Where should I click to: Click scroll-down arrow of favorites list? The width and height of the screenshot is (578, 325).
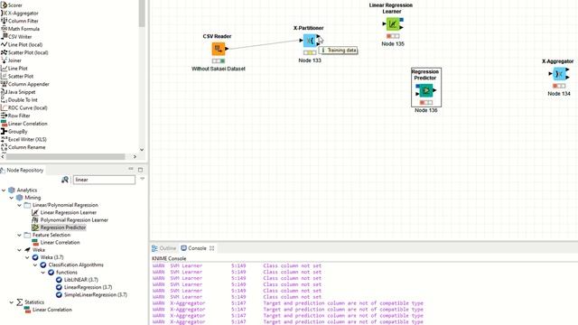tap(142, 150)
